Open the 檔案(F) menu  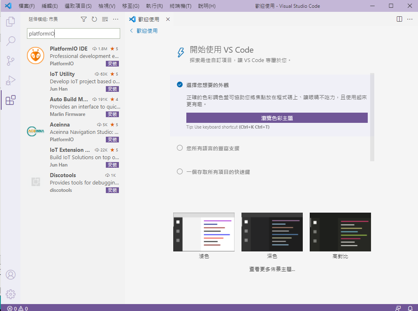[27, 6]
